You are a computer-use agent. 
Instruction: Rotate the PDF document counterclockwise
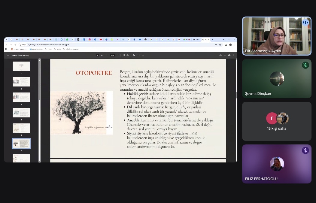pos(128,55)
